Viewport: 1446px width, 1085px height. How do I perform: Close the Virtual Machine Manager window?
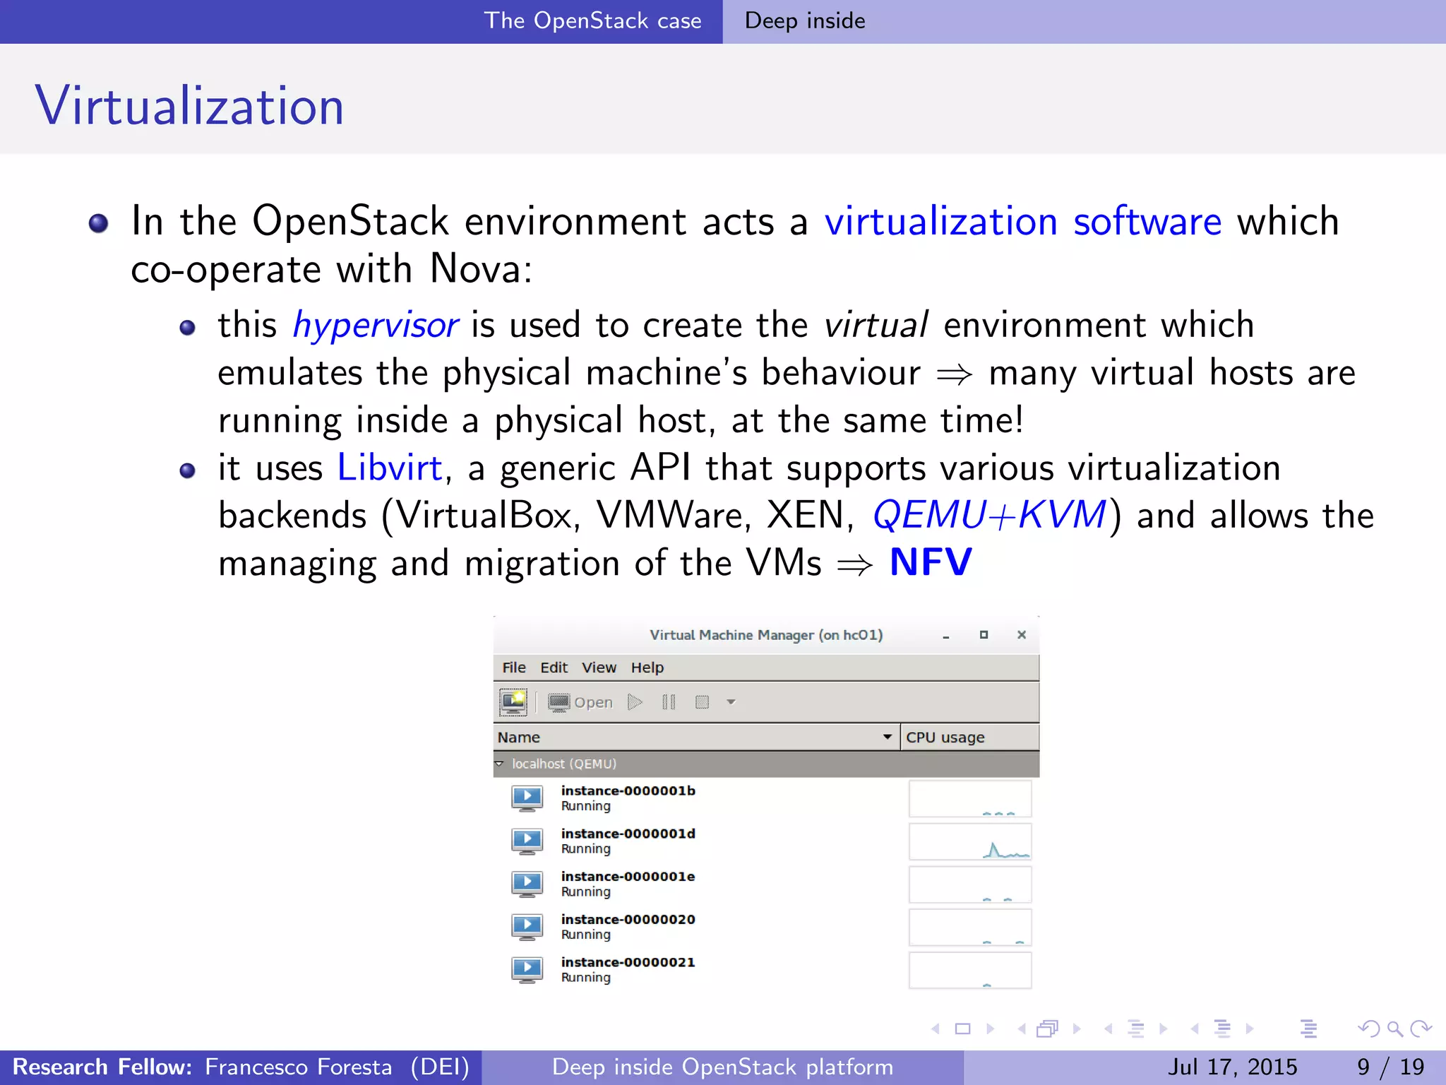pos(1022,635)
